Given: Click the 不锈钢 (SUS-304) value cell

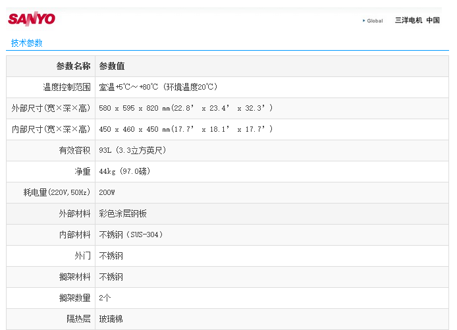Looking at the screenshot, I should click(130, 234).
